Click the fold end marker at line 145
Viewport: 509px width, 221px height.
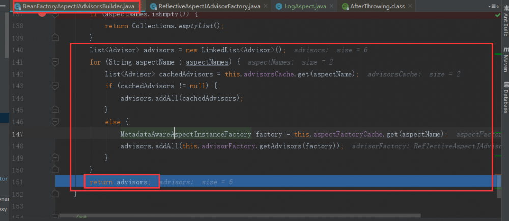pos(55,110)
